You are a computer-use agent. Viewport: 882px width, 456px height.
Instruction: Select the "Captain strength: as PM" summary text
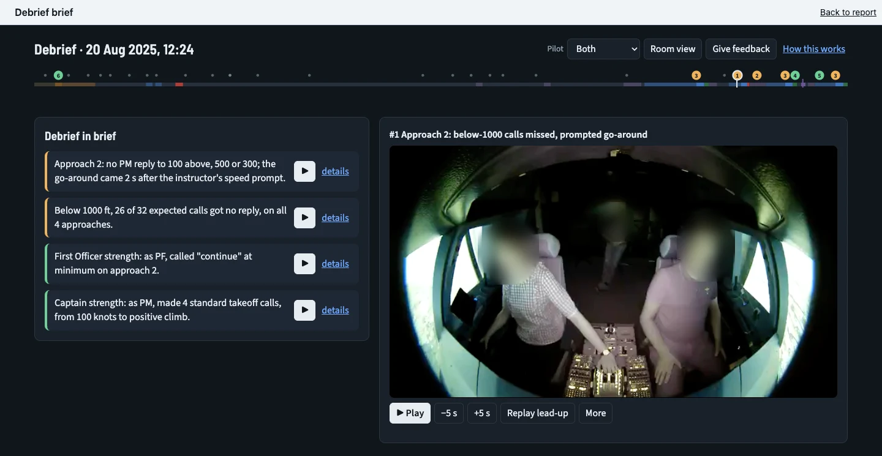pos(168,310)
